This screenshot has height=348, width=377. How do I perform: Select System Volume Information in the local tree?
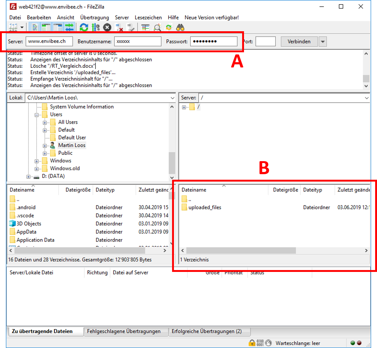point(82,107)
